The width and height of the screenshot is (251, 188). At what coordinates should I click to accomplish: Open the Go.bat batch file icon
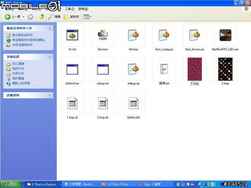(x=72, y=35)
